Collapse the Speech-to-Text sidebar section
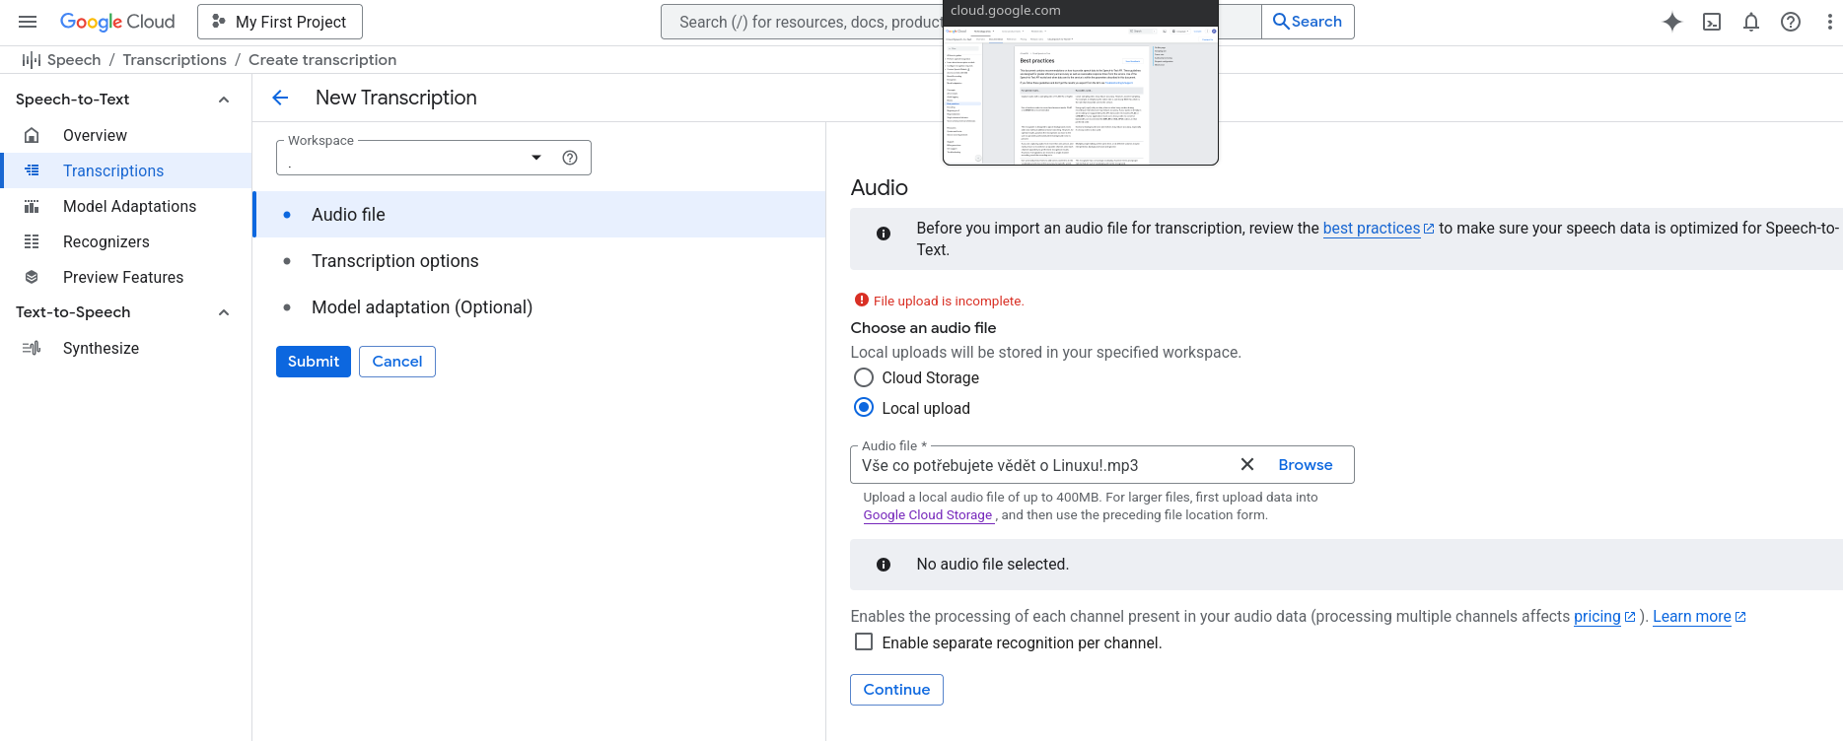 click(x=224, y=100)
